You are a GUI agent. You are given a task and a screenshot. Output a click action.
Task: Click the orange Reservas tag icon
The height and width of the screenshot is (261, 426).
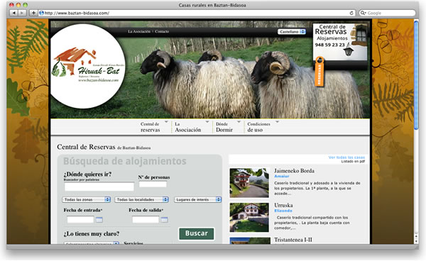point(319,72)
